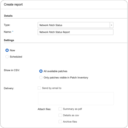Click the Attach files: label
The width and height of the screenshot is (128, 128).
click(44, 109)
